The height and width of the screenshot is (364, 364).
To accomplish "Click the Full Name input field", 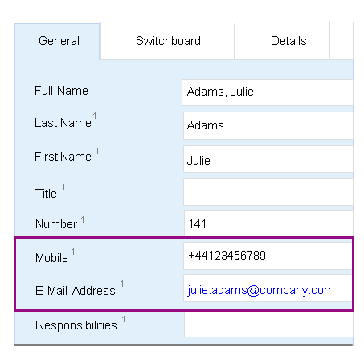I will (x=268, y=92).
